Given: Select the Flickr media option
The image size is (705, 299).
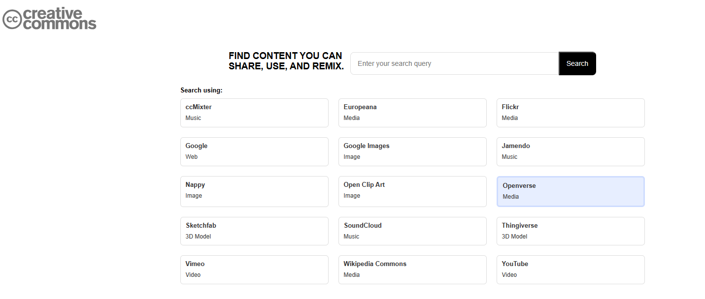Looking at the screenshot, I should 571,113.
